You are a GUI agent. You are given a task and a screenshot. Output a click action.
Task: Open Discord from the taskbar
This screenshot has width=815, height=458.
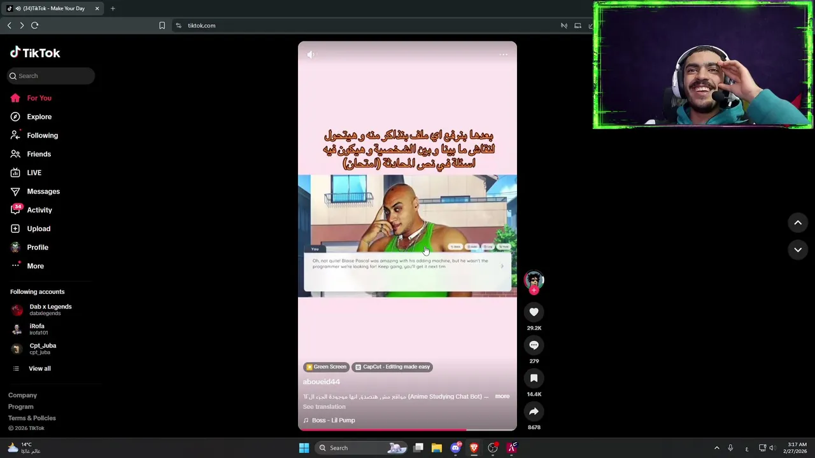coord(455,448)
